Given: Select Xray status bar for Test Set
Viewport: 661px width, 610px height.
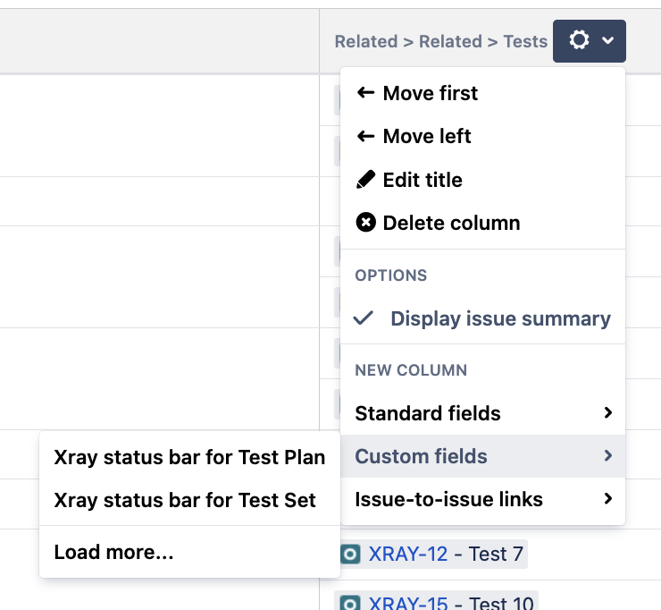Looking at the screenshot, I should point(185,501).
